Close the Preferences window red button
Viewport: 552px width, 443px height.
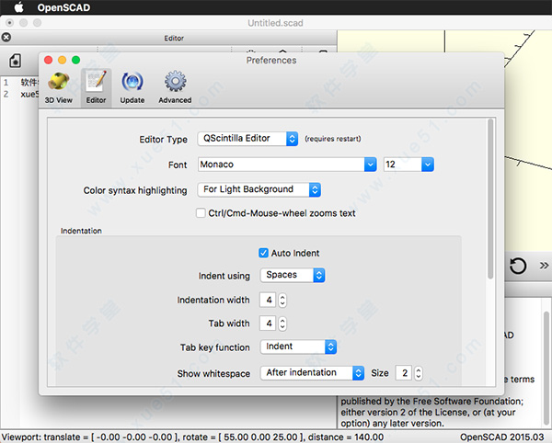coord(48,60)
